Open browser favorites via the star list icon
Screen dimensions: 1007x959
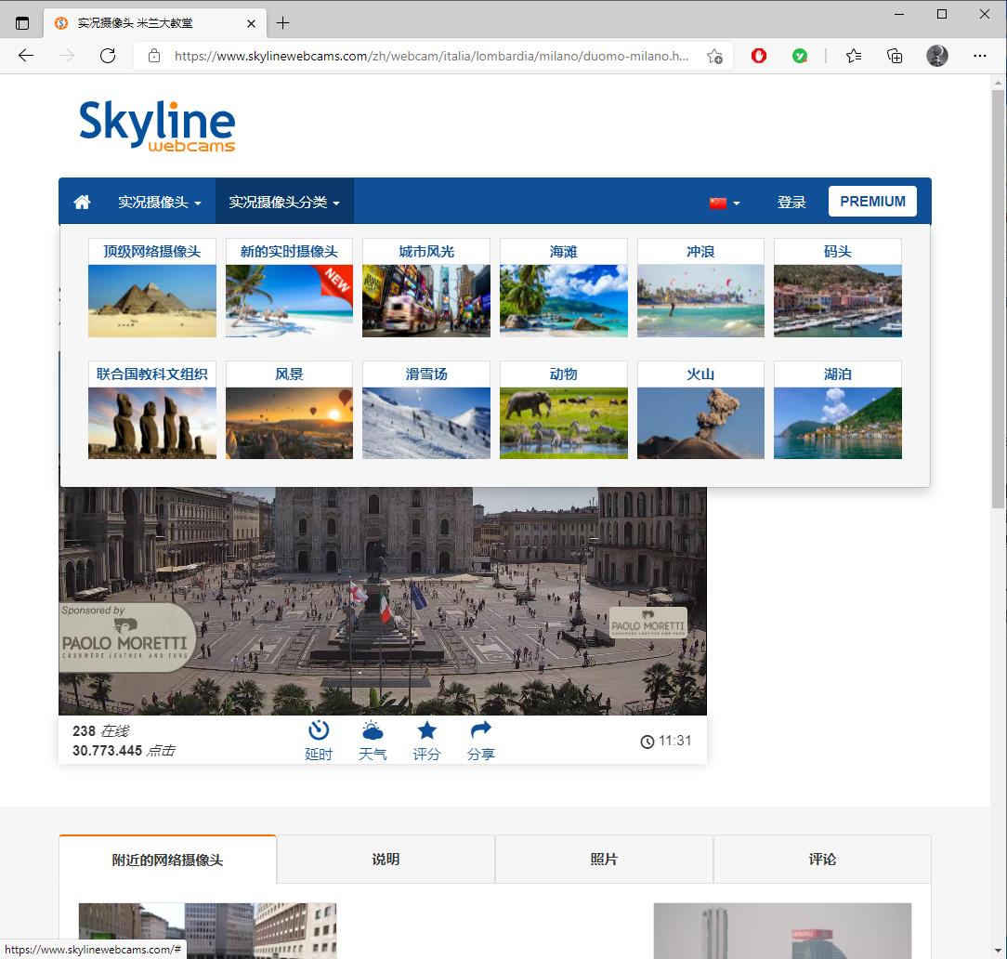853,56
